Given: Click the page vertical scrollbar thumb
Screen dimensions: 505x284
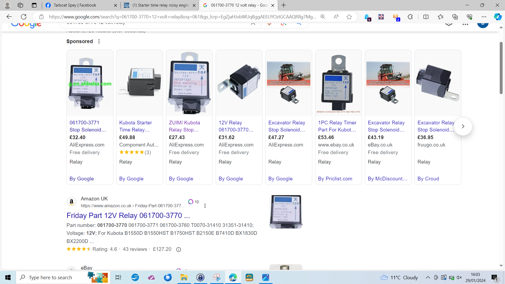Looking at the screenshot, I should coord(501,68).
